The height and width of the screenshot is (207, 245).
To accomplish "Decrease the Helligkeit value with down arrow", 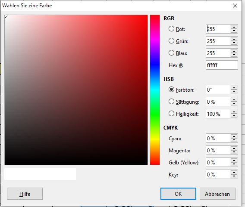I will [234, 116].
